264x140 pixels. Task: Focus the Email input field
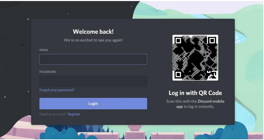pyautogui.click(x=93, y=59)
